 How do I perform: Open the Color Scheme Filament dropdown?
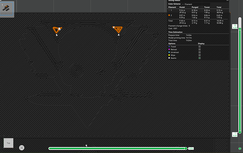(x=196, y=4)
